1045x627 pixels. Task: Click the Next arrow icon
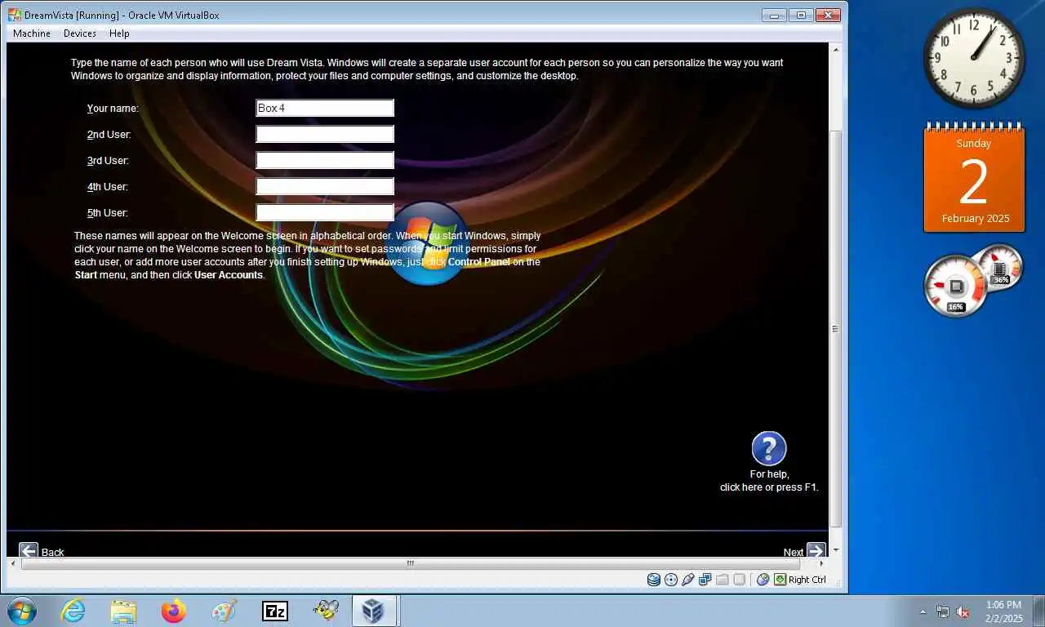[816, 551]
